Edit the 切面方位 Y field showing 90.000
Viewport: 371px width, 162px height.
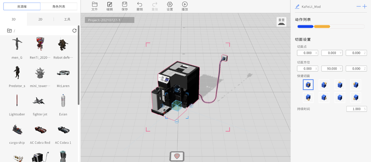point(332,69)
